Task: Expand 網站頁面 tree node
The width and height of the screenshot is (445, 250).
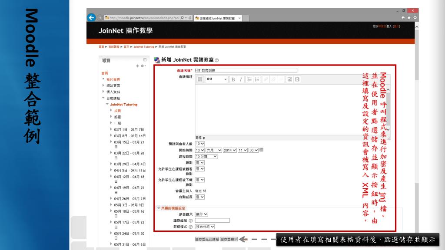Action: point(103,86)
